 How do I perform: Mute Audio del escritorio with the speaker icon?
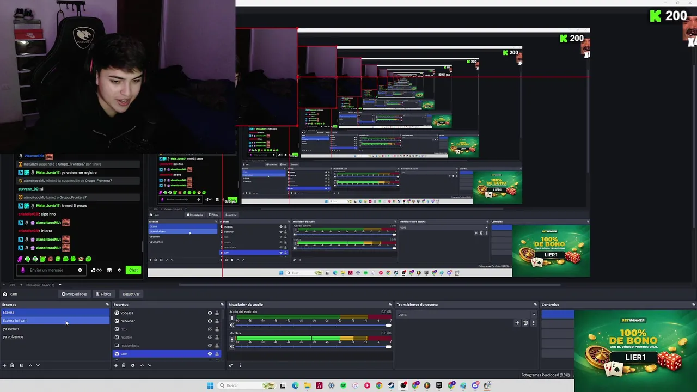232,325
